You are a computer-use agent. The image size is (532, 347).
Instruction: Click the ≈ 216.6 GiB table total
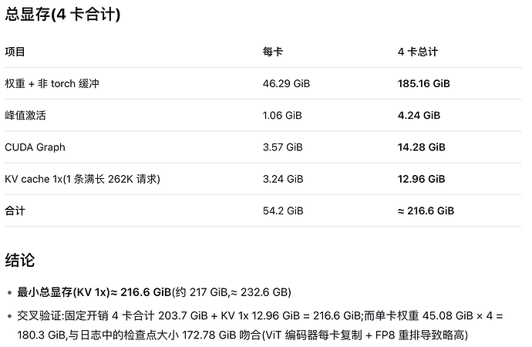426,211
